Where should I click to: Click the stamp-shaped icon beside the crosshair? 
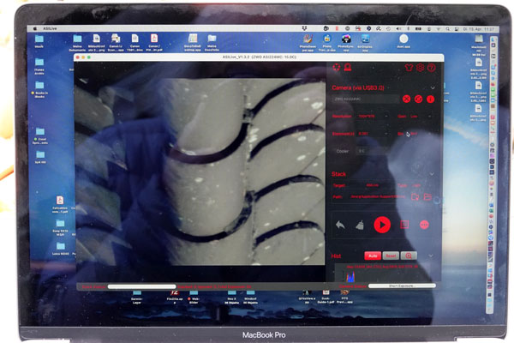pyautogui.click(x=348, y=68)
